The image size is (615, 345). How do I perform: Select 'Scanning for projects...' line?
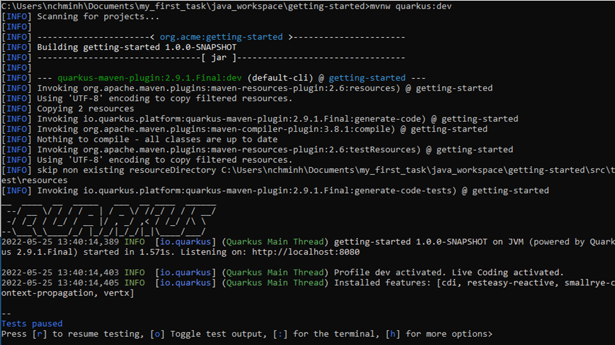point(98,16)
